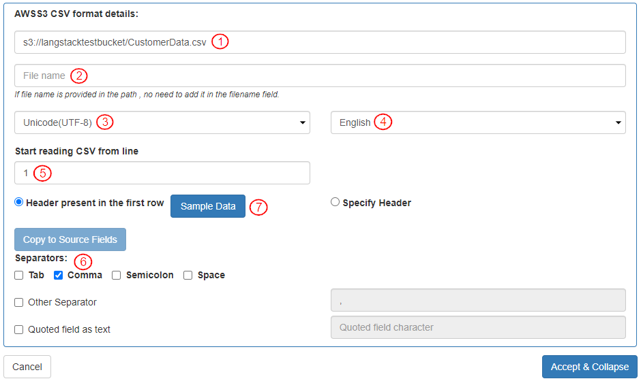The image size is (641, 381).
Task: Click Accept & Collapse button
Action: 589,367
